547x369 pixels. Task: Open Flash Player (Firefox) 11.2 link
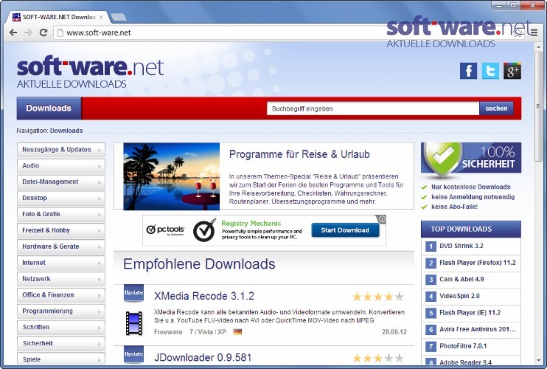(478, 263)
